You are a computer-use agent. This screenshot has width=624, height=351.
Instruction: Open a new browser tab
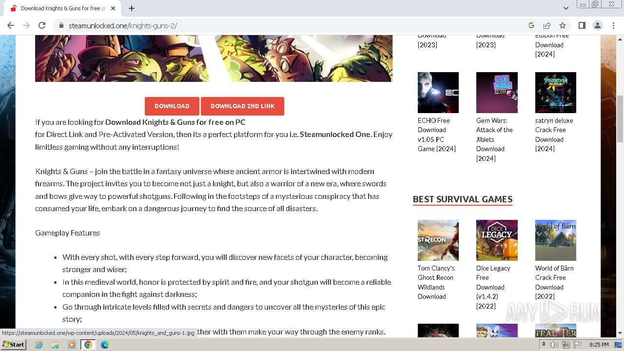coord(132,8)
